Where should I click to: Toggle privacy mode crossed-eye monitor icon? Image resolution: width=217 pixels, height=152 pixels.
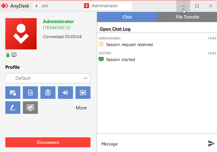[x=30, y=108]
